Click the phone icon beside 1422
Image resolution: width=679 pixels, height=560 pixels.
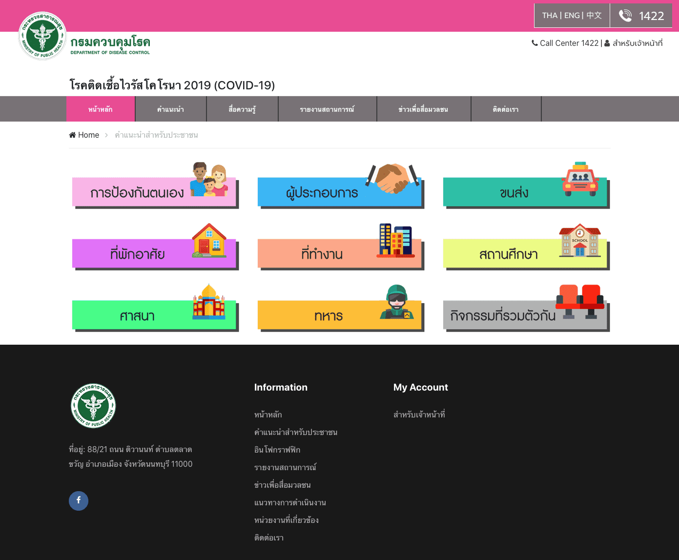pos(625,16)
